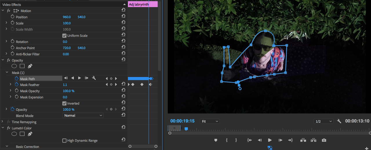Viewport: 371px width, 150px height.
Task: Add marker in Program Monitor
Action: [x=216, y=140]
